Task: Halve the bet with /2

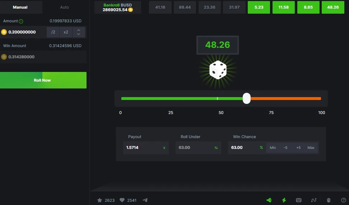Action: click(53, 32)
